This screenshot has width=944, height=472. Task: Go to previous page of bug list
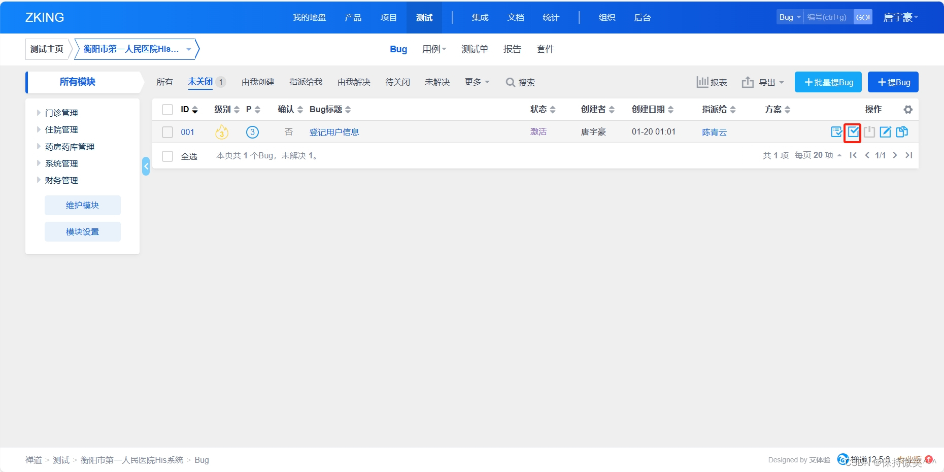[x=867, y=155]
